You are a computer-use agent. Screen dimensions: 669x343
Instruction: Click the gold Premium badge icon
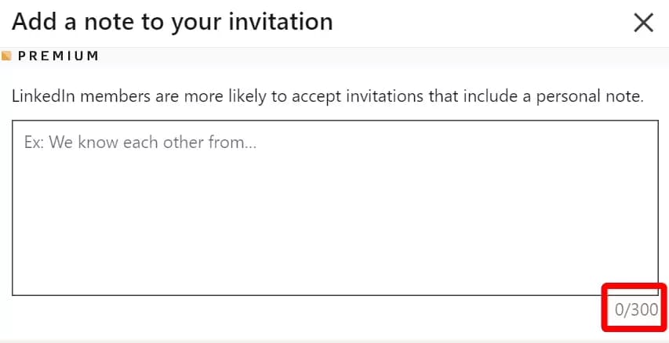[x=6, y=56]
